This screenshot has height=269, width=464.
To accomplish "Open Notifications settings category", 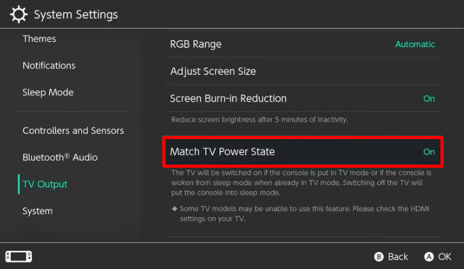I will click(49, 65).
